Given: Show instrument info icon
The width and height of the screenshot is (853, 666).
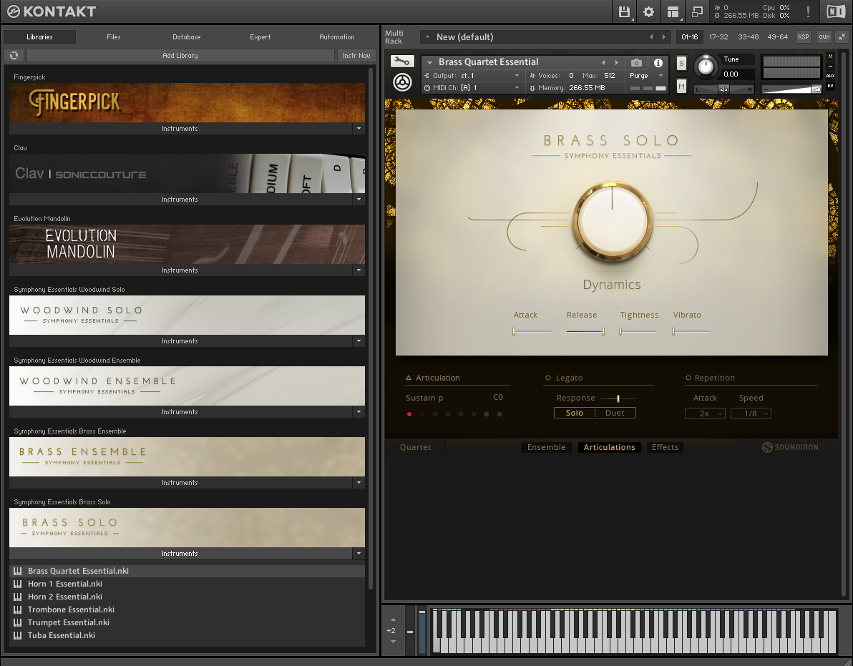Looking at the screenshot, I should tap(658, 62).
